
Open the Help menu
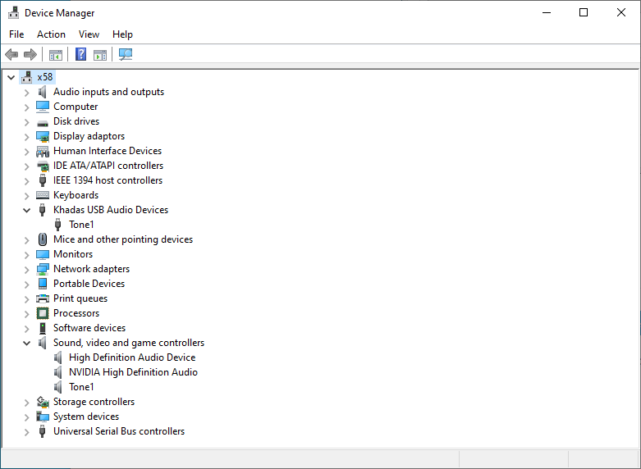[x=122, y=34]
